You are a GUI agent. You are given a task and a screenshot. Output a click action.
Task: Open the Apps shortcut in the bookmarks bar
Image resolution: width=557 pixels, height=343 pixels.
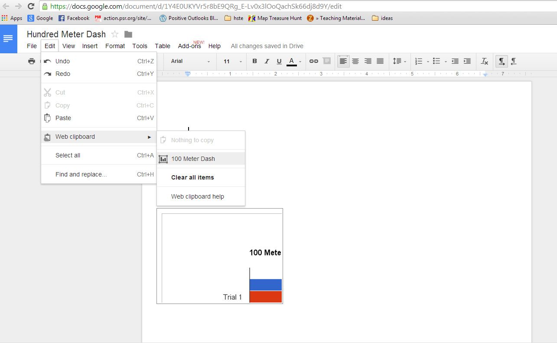click(x=12, y=18)
